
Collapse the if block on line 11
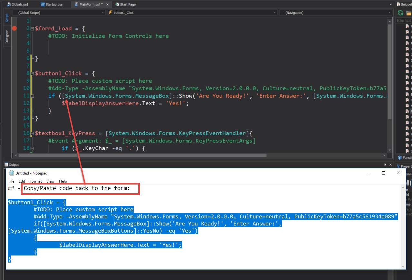(32, 96)
